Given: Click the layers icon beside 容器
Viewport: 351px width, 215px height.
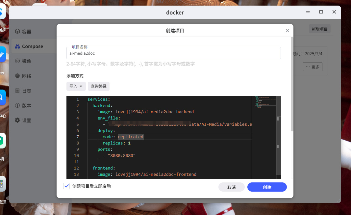Looking at the screenshot, I should pyautogui.click(x=17, y=31).
